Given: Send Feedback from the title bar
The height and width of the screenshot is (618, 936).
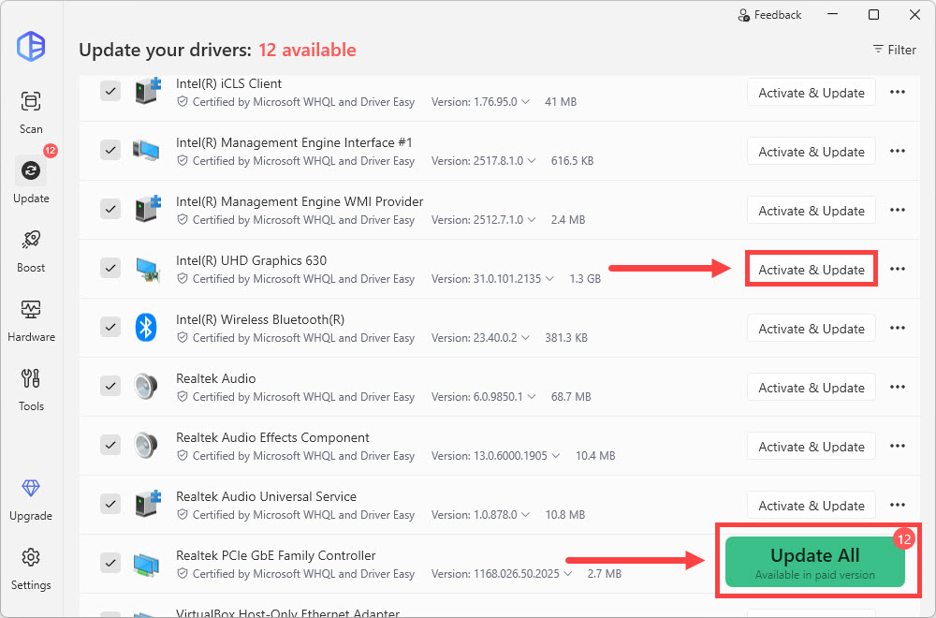Looking at the screenshot, I should click(769, 15).
